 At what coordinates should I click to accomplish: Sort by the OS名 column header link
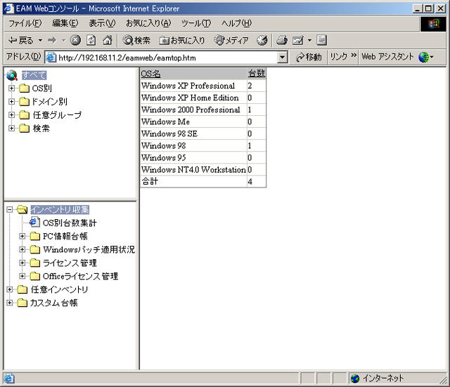point(150,74)
